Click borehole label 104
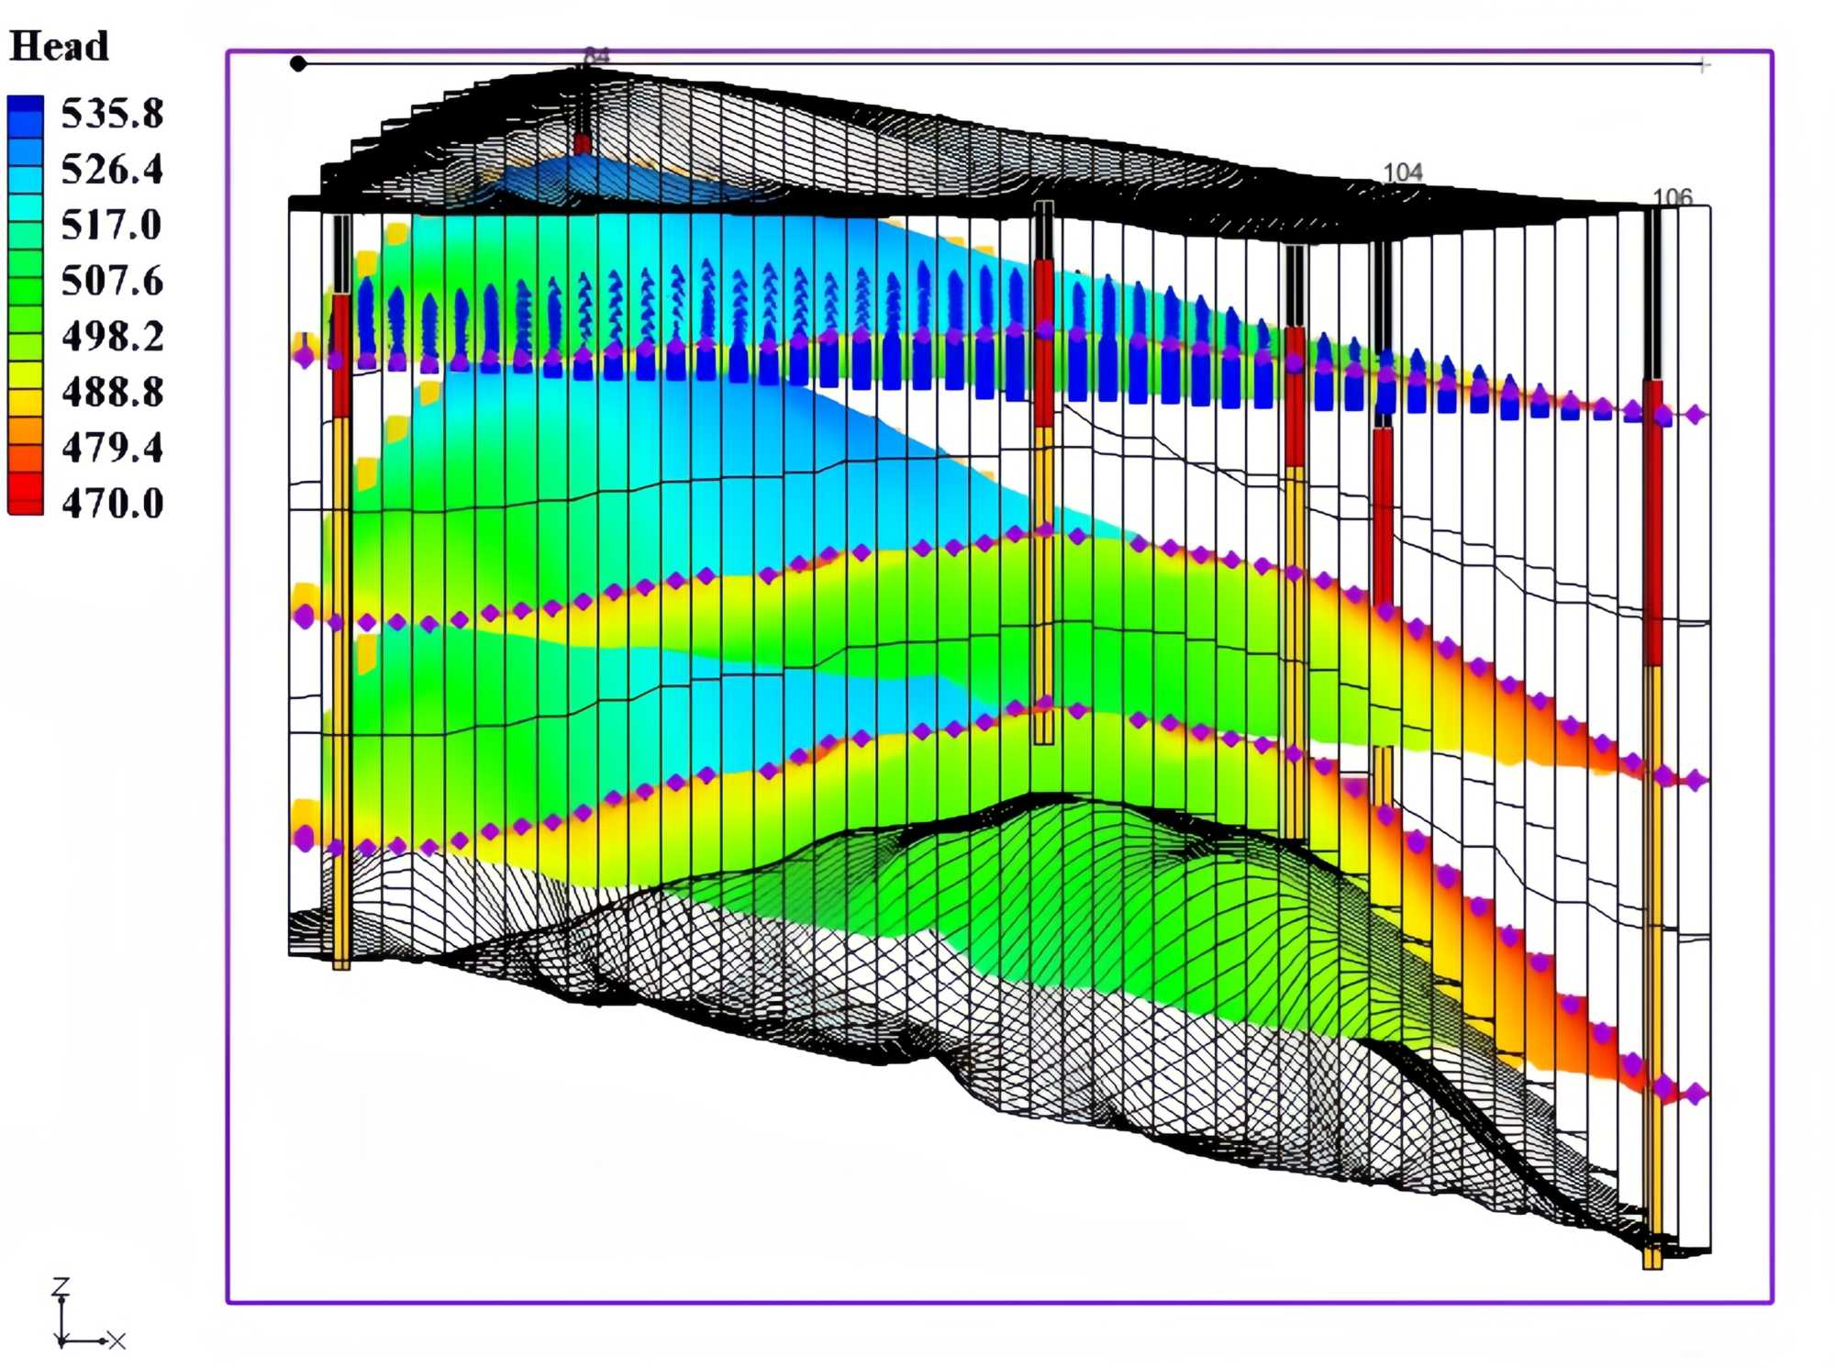Screen dimensions: 1835x1368 1402,172
